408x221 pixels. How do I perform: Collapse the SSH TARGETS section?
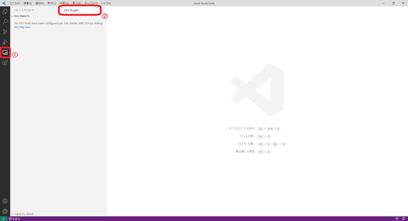(58, 16)
